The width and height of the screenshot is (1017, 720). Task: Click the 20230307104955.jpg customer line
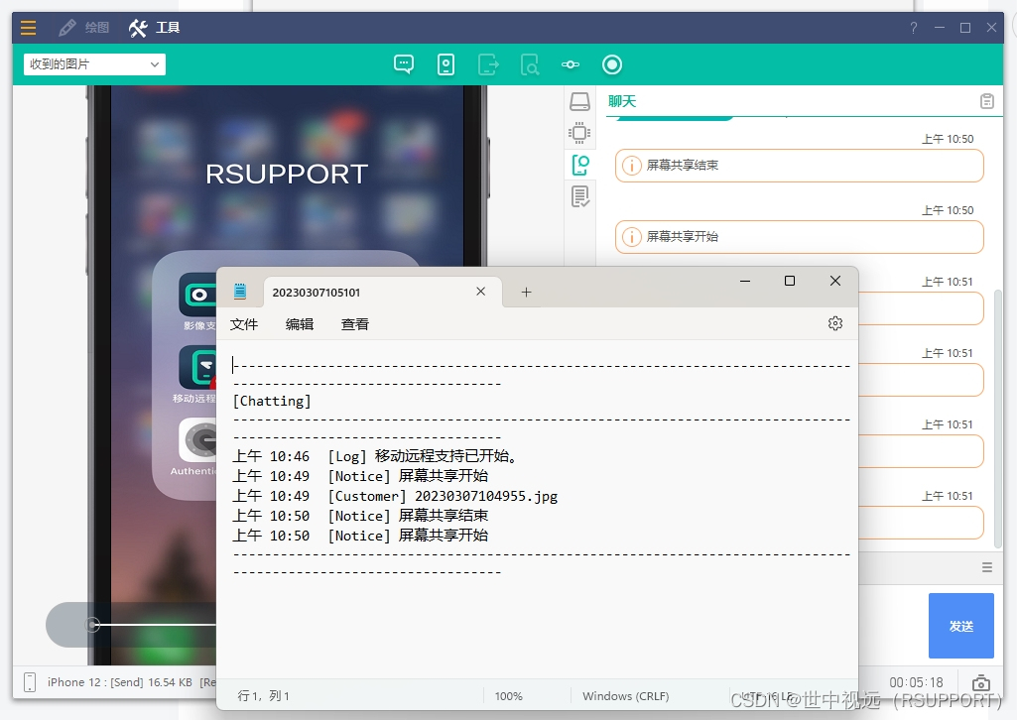click(395, 497)
